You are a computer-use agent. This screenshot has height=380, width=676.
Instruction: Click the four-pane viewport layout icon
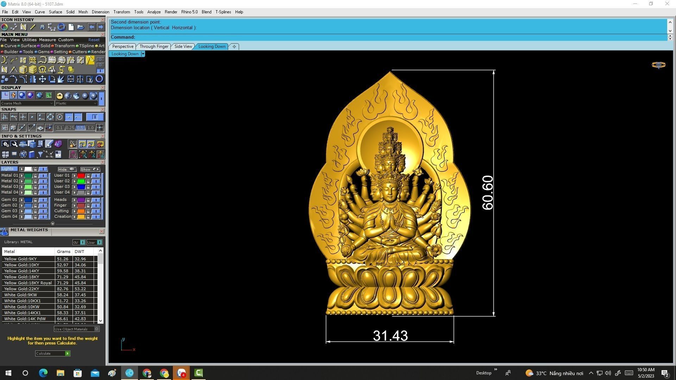pyautogui.click(x=5, y=154)
